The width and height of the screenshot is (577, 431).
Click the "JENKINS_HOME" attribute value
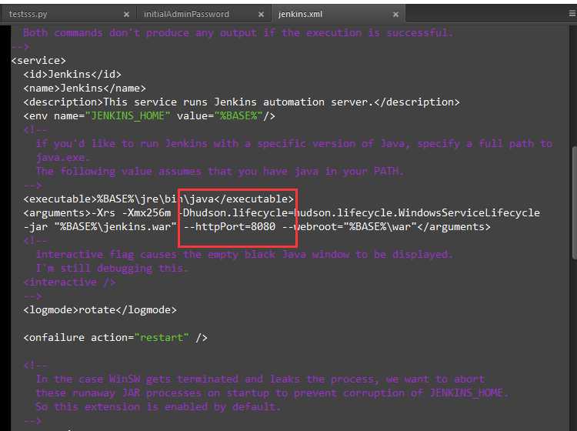(x=128, y=116)
